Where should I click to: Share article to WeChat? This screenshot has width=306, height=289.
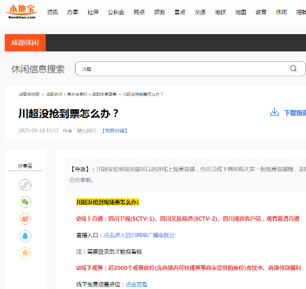25,202
